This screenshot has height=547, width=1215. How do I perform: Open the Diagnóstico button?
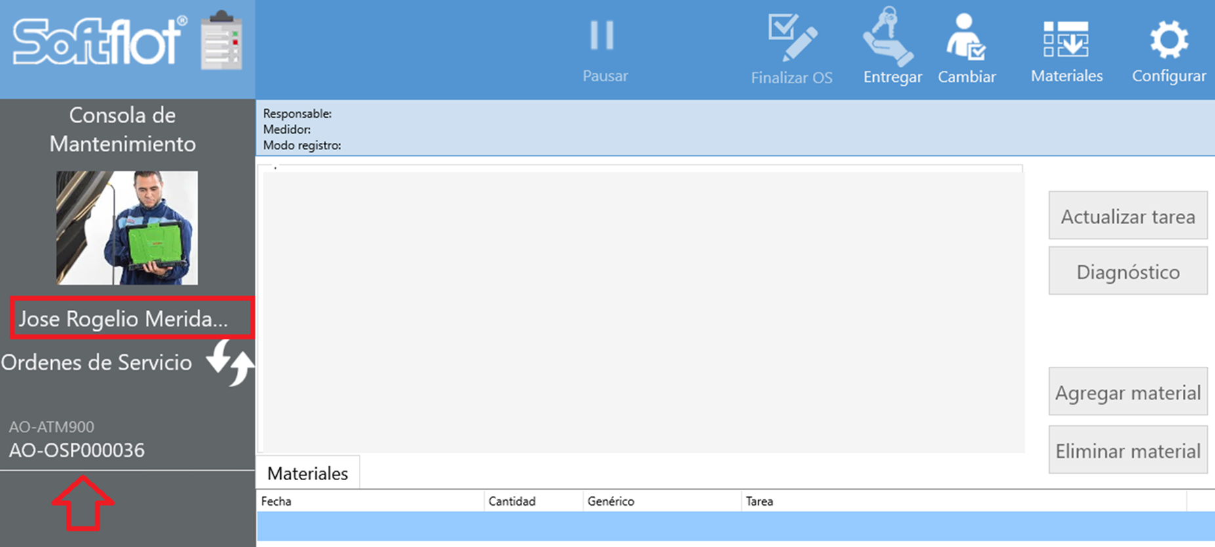point(1128,271)
